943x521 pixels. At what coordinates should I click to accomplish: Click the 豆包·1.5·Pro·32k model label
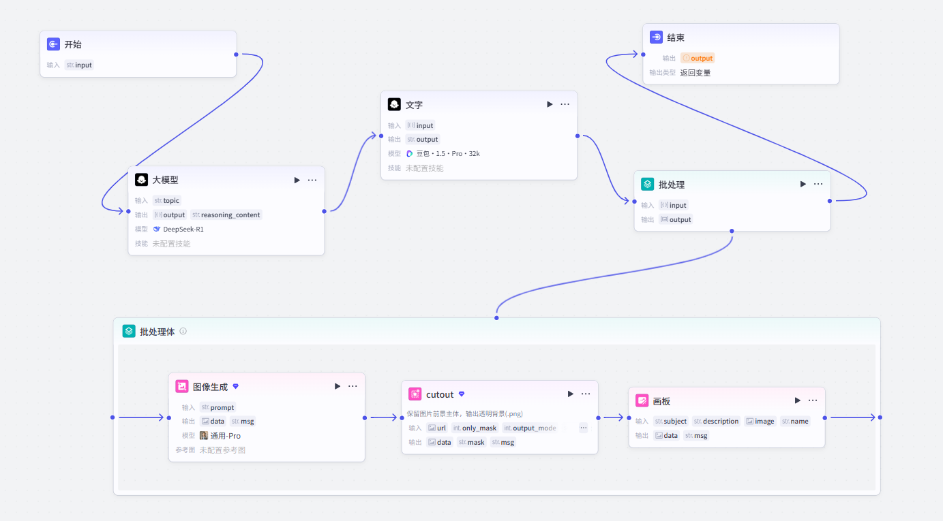[443, 154]
